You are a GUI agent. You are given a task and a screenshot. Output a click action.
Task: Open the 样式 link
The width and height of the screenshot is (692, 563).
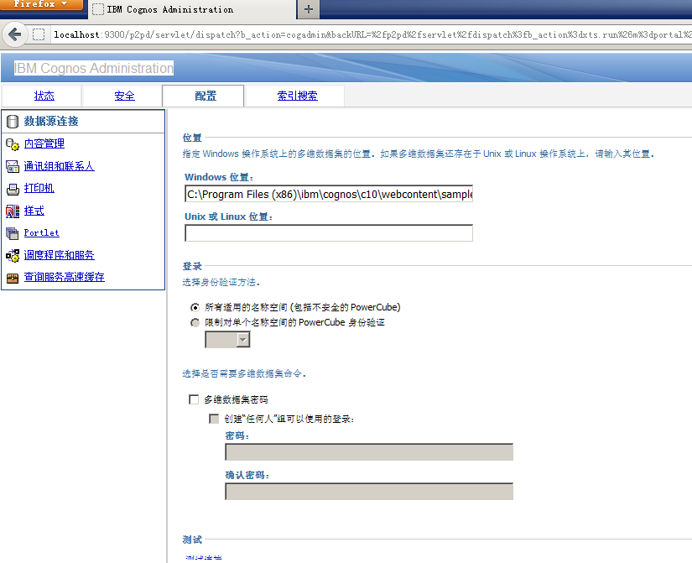pos(34,211)
